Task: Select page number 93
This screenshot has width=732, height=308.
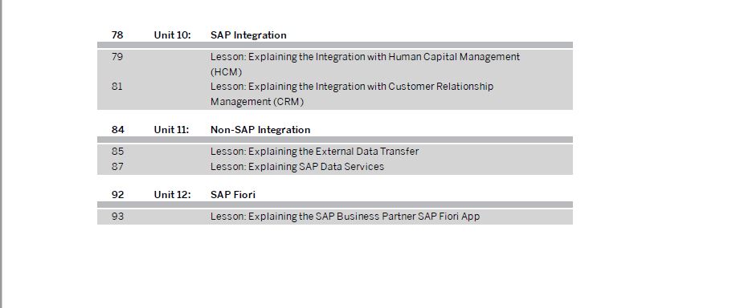Action: tap(117, 217)
